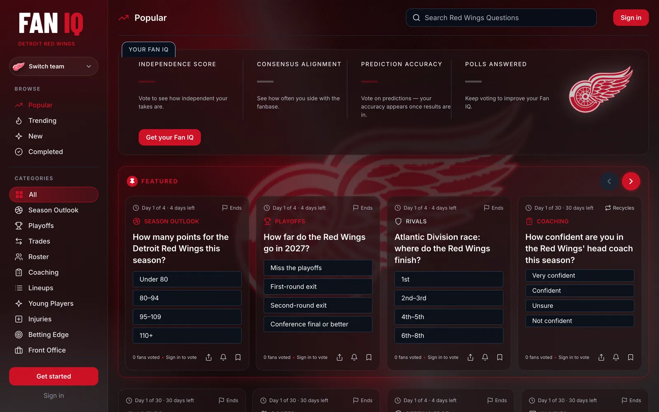Vote 95–109 points option
Image resolution: width=659 pixels, height=412 pixels.
pos(187,317)
